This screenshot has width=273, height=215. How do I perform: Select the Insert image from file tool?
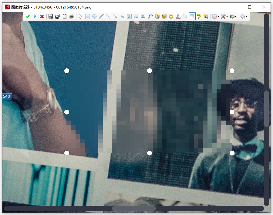(157, 17)
